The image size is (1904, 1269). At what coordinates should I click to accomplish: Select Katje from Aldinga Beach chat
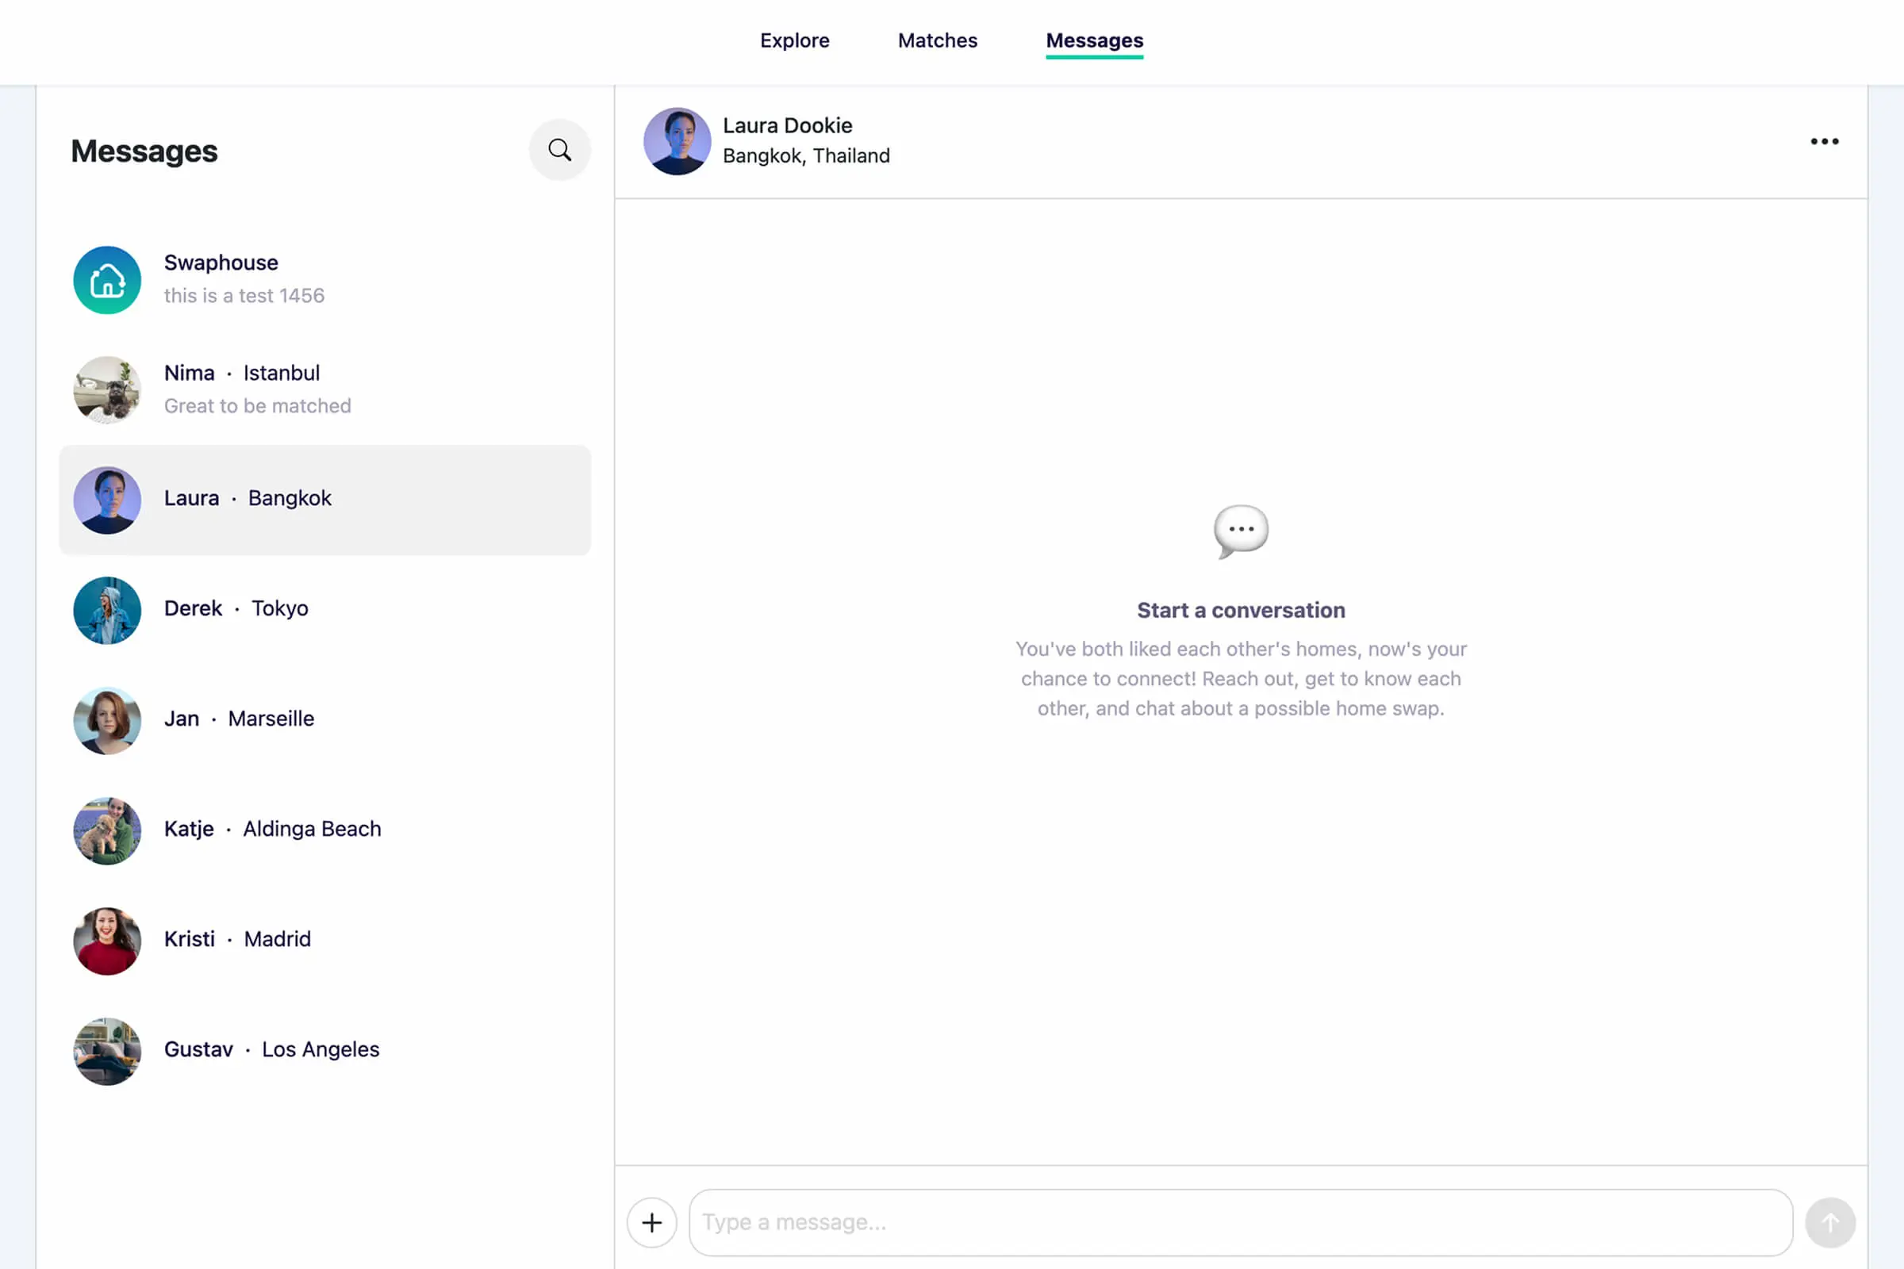coord(324,830)
